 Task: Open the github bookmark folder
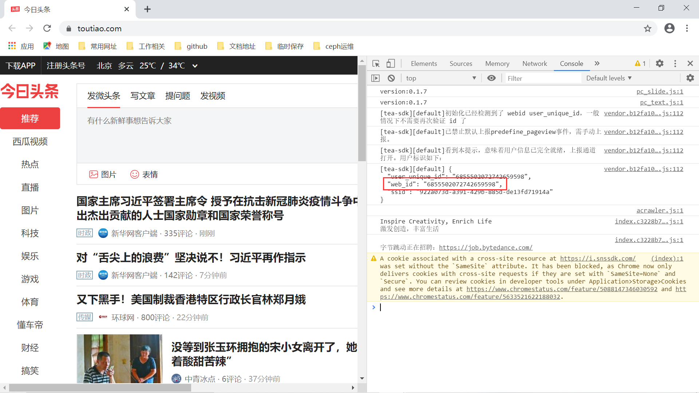pos(191,46)
